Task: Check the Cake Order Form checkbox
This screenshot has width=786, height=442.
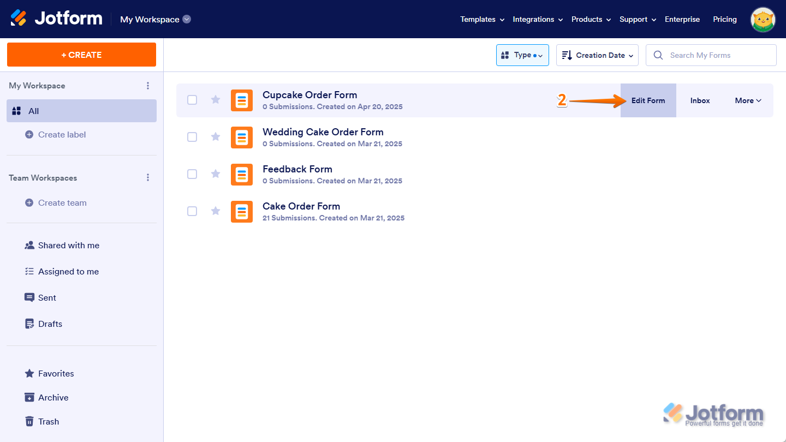Action: pos(192,211)
